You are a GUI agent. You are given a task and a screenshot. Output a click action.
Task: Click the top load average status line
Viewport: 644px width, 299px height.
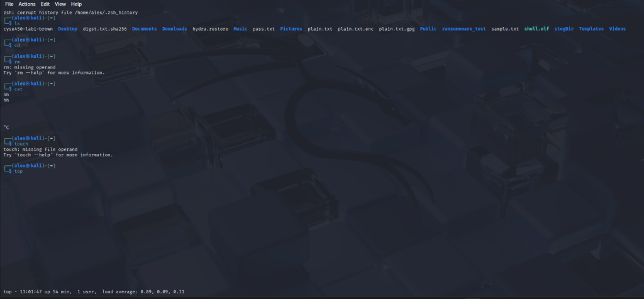pos(94,292)
